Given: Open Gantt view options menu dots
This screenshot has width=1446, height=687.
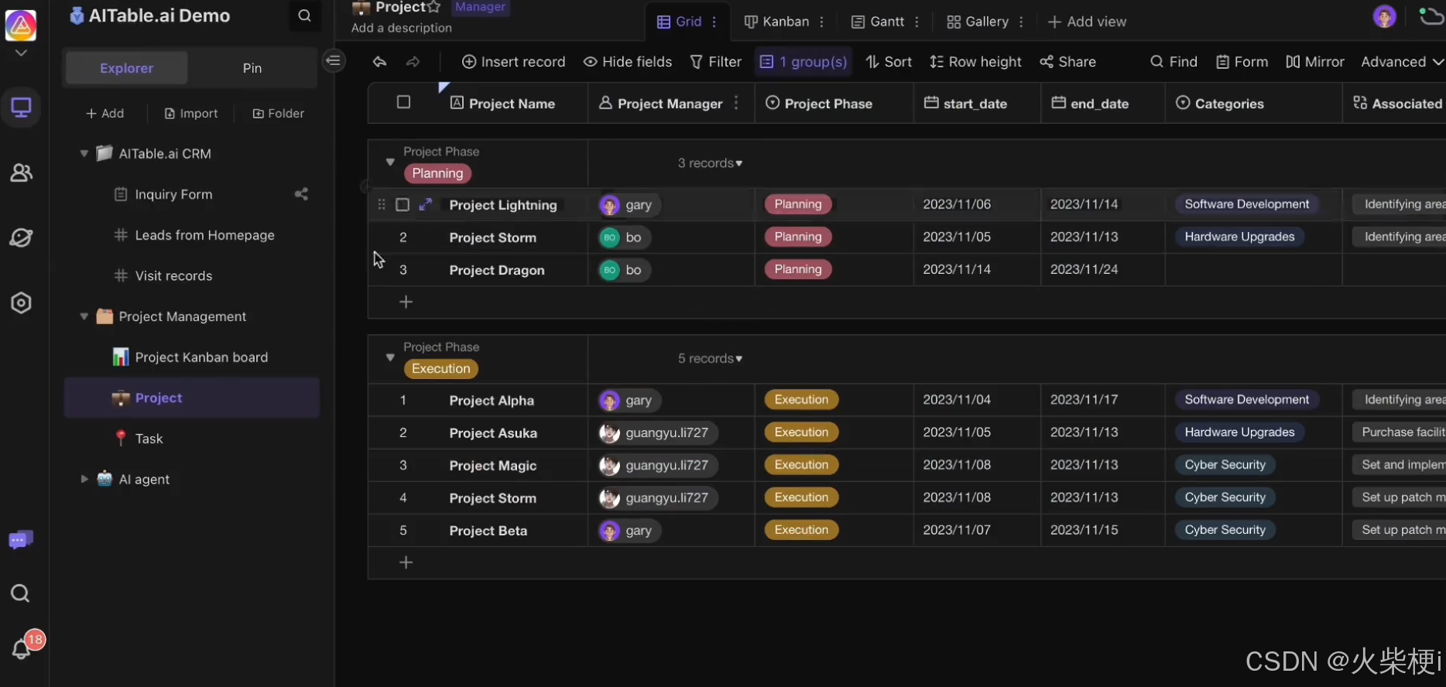Looking at the screenshot, I should tap(917, 22).
